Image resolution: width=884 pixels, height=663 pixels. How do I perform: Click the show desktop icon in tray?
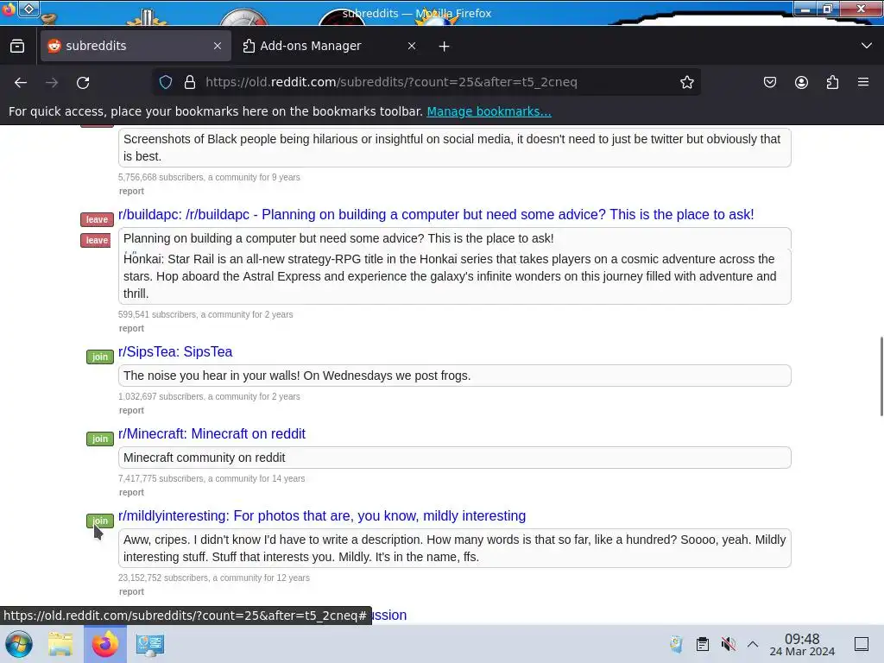pyautogui.click(x=861, y=644)
